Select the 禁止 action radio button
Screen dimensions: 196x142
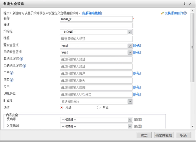tap(99, 108)
